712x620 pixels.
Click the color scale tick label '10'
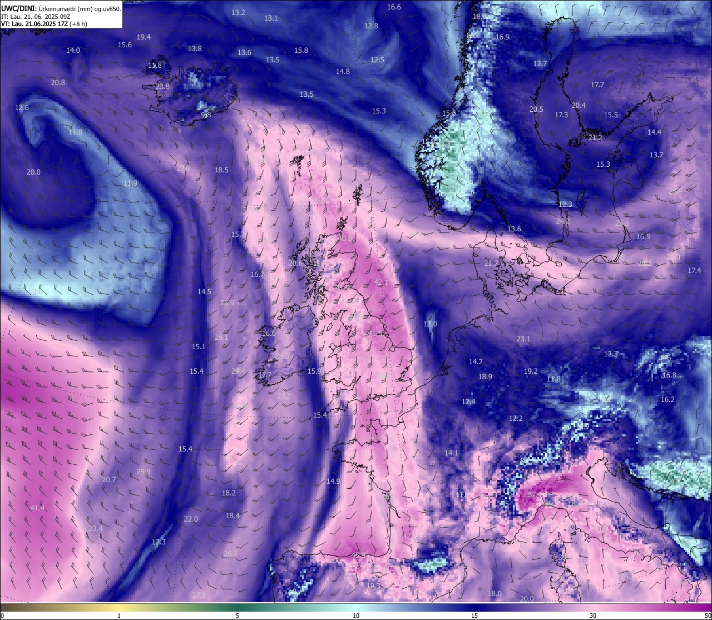(356, 616)
